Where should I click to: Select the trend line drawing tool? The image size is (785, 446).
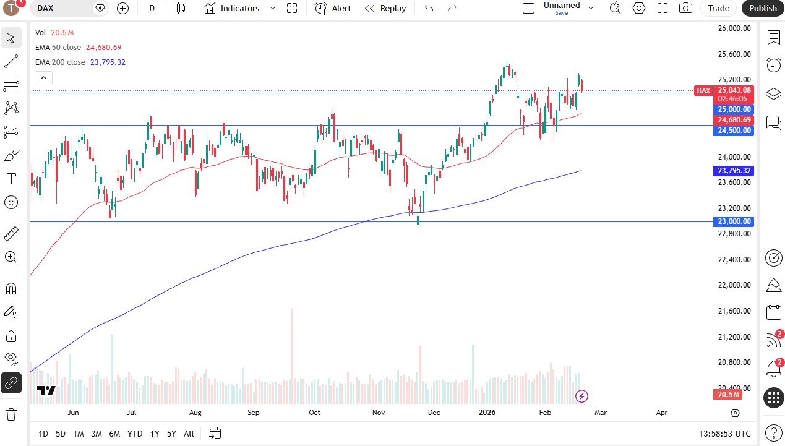(11, 61)
